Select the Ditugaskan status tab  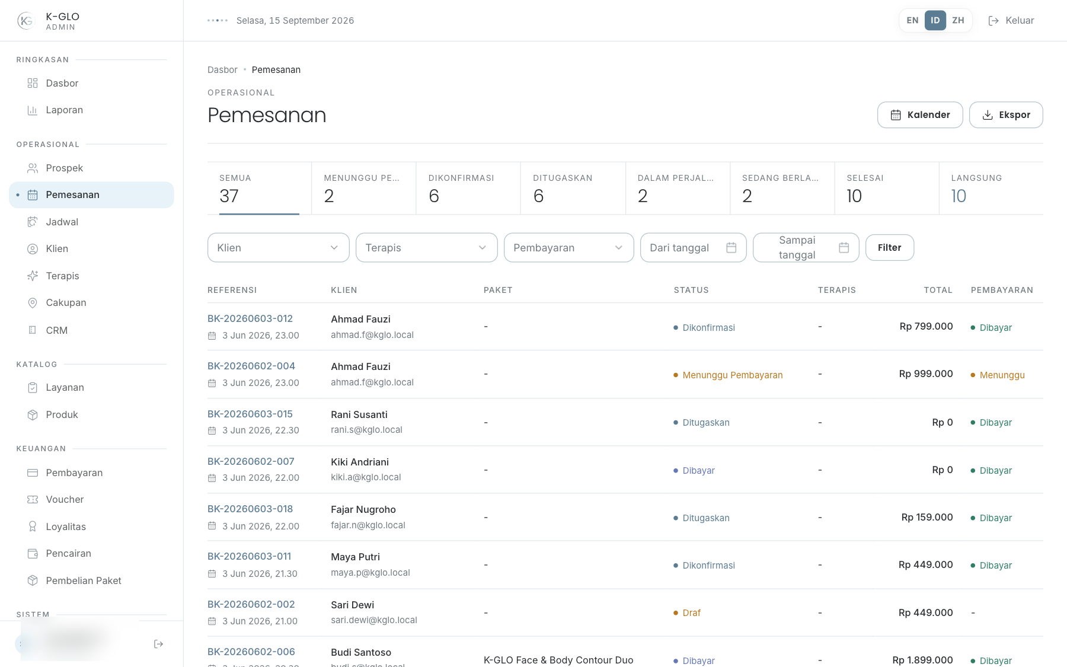[x=573, y=188]
